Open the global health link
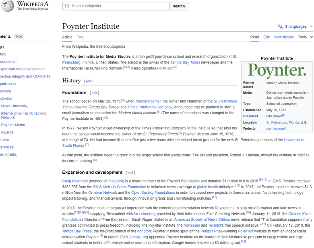Image resolution: width=314 pixels, height=248 pixels. 207,187
